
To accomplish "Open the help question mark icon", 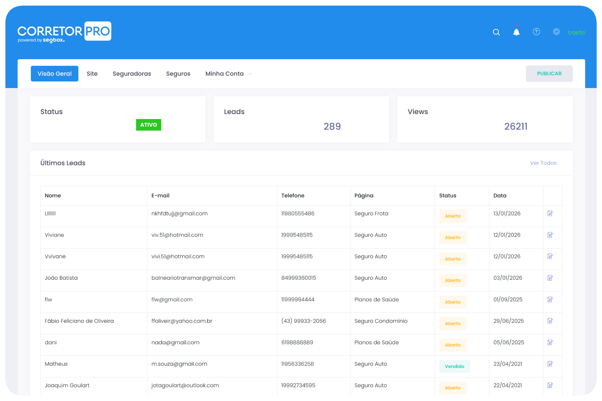I will click(536, 32).
